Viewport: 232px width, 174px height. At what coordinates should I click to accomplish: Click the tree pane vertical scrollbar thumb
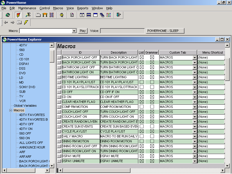point(52,56)
